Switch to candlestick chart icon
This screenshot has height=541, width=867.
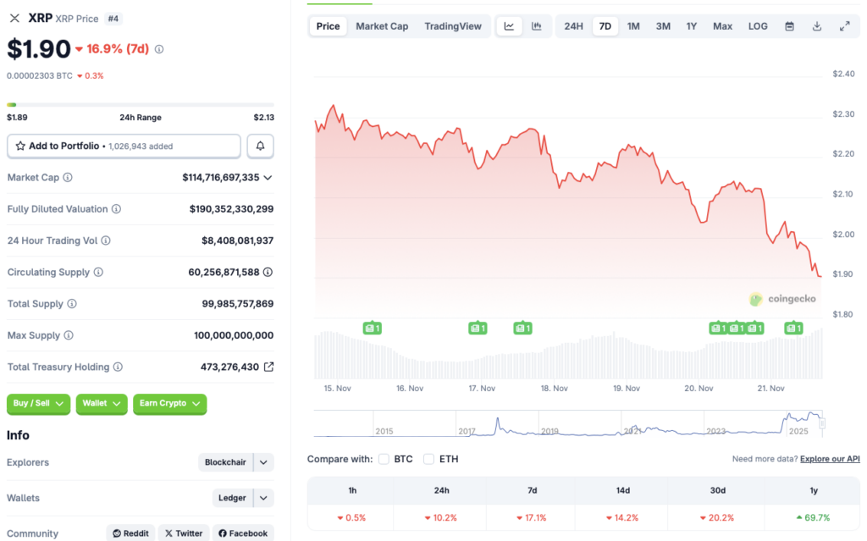click(536, 26)
